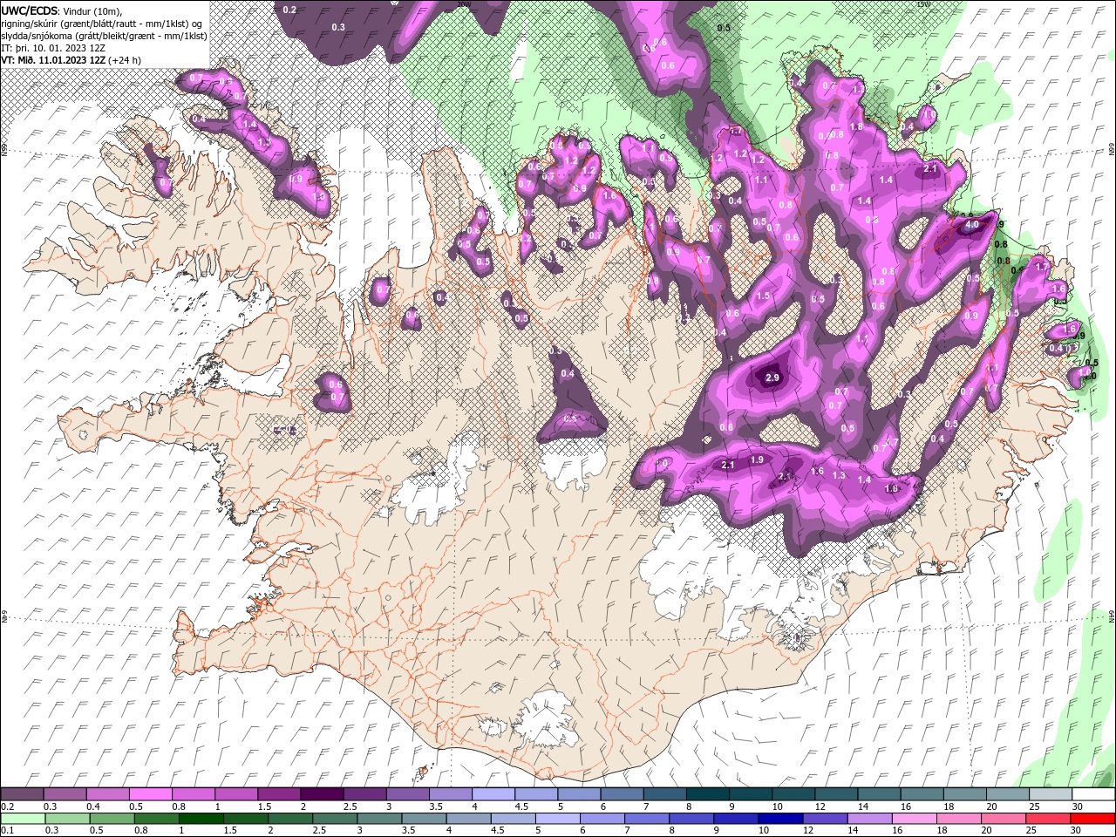Image resolution: width=1116 pixels, height=837 pixels.
Task: Pick the bright red swatch labeled 30 in lower legend
Action: point(1093,819)
